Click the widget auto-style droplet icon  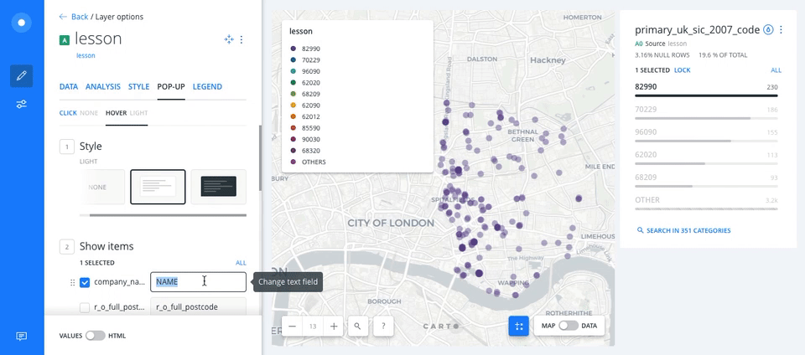769,29
